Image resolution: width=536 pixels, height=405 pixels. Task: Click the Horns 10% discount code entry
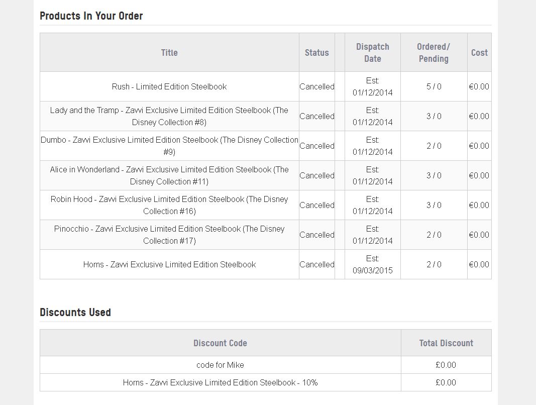coord(220,382)
